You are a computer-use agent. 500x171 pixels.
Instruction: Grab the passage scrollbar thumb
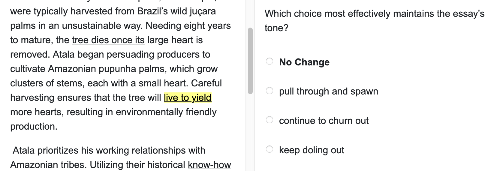click(250, 61)
